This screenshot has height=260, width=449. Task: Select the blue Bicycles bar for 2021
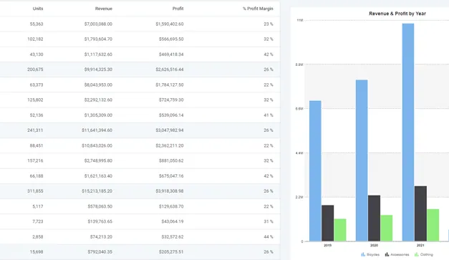click(408, 133)
